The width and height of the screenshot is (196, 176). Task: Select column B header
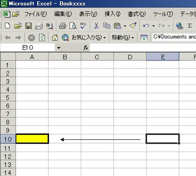65,57
